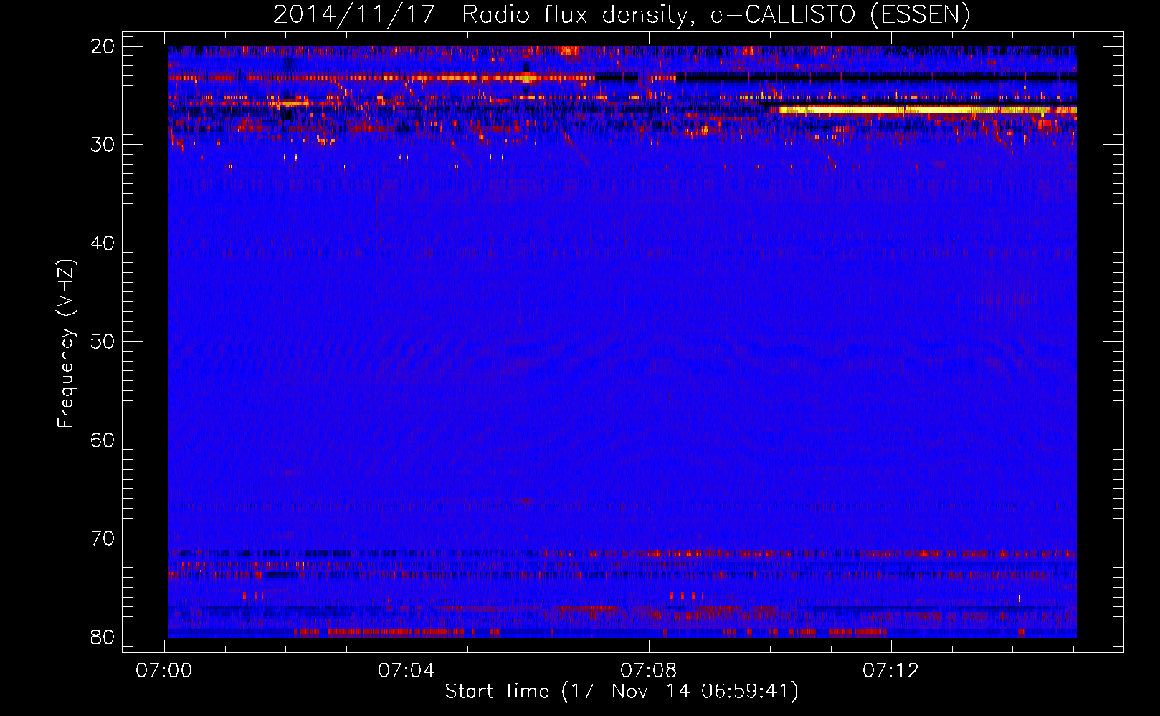Viewport: 1160px width, 716px height.
Task: Select the 07:04 time tick label
Action: 407,671
